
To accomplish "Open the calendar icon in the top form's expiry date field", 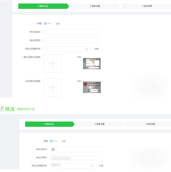I will 87,49.
